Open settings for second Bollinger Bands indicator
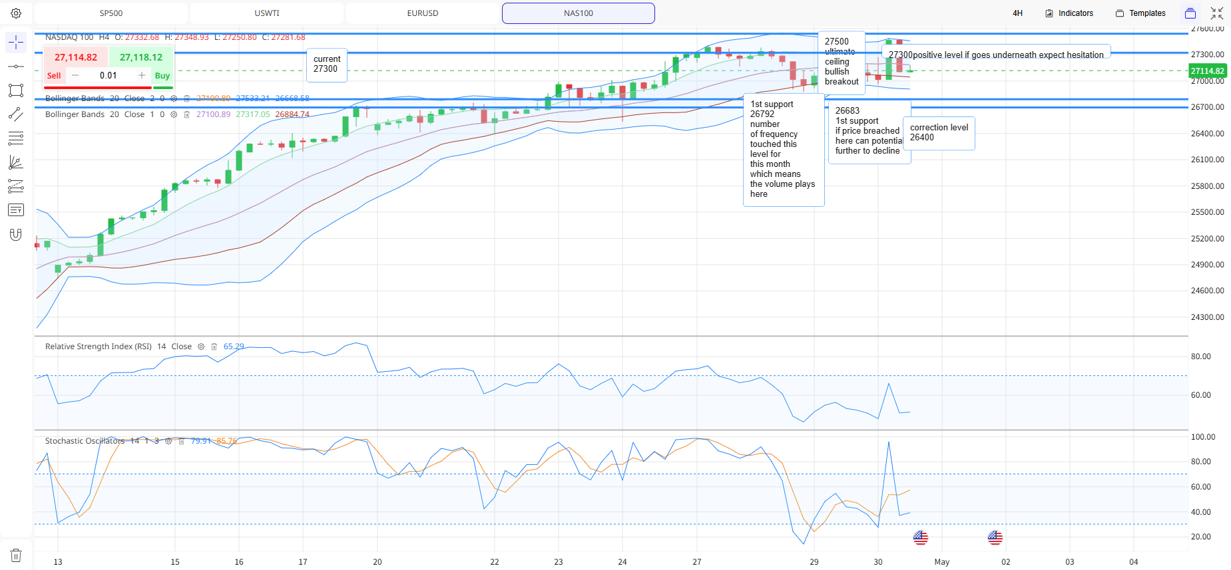The image size is (1231, 570). [174, 114]
